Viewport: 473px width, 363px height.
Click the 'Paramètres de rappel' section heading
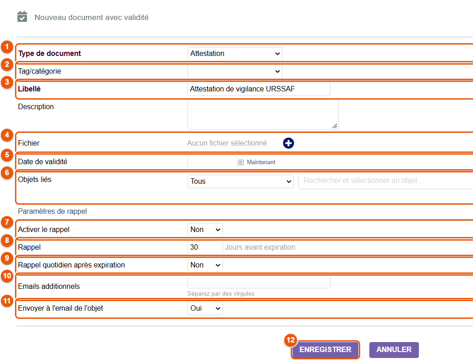(x=52, y=211)
